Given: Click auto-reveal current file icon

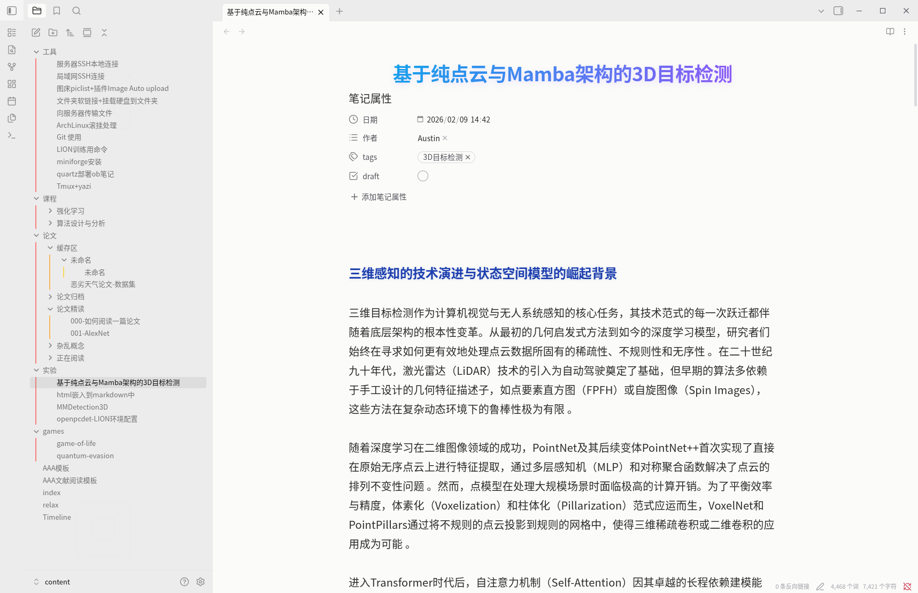Looking at the screenshot, I should 87,33.
